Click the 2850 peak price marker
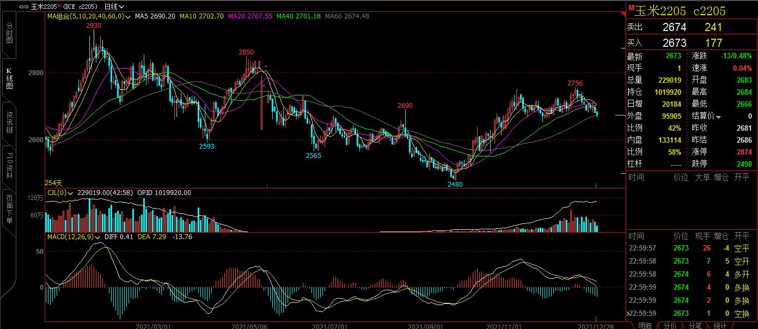The image size is (758, 329). 246,52
